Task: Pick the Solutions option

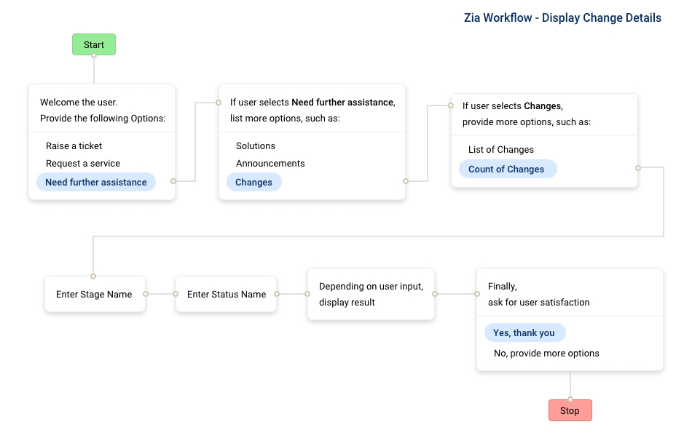Action: coord(256,146)
